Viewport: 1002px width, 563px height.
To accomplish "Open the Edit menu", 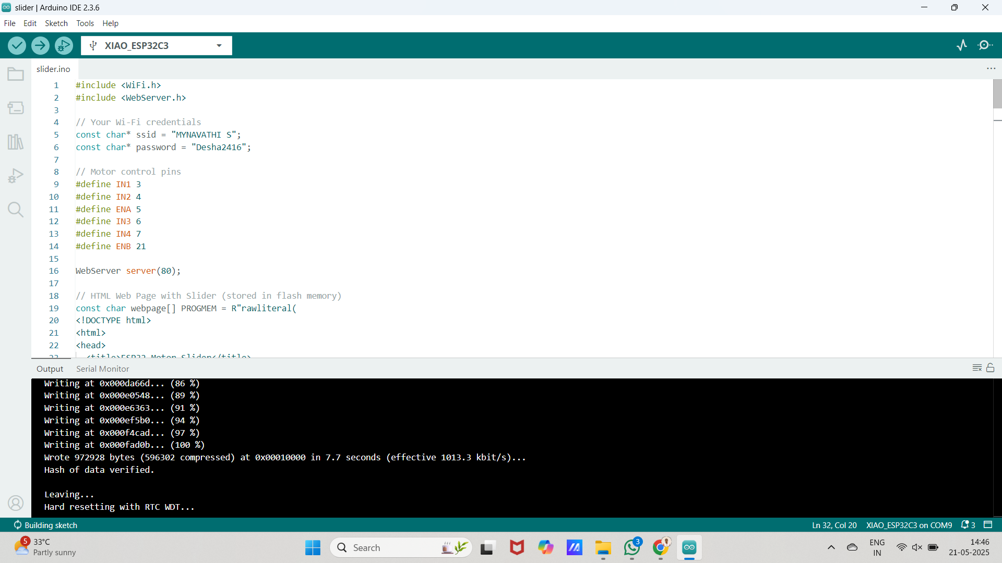I will click(30, 23).
